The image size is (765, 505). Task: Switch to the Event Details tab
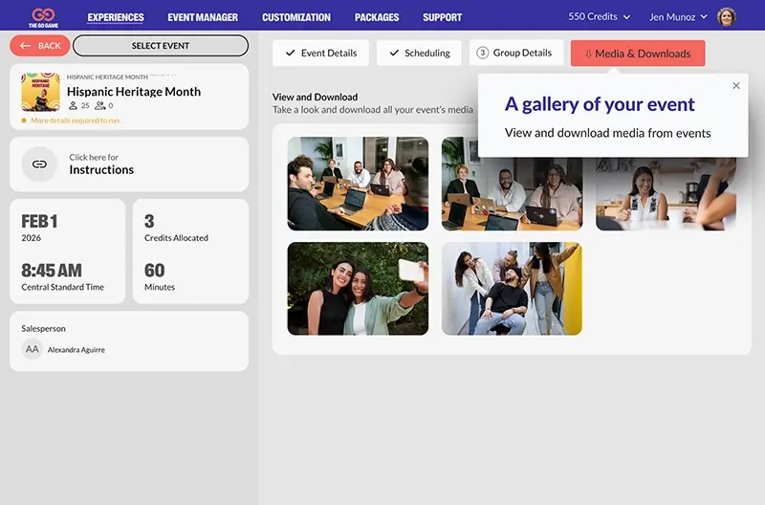(x=320, y=54)
